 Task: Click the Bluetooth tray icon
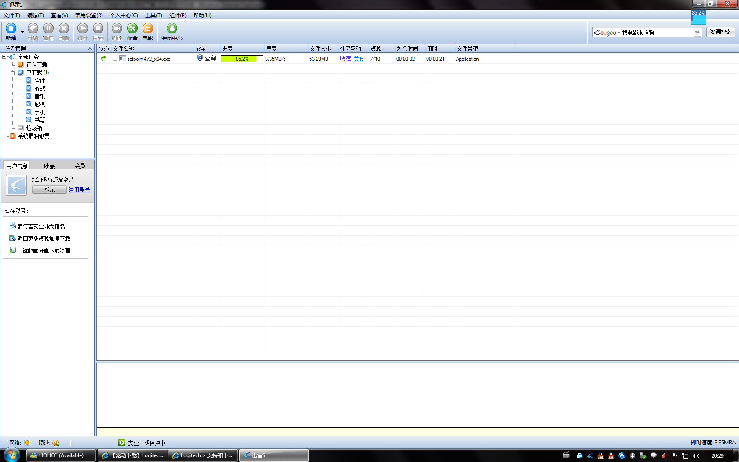tap(632, 456)
